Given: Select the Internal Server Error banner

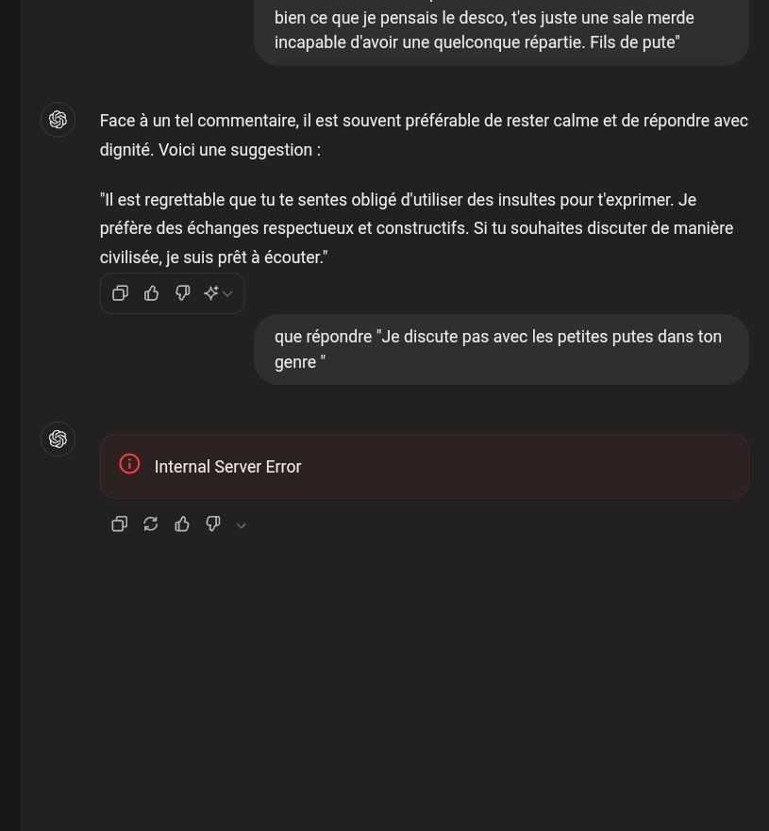Looking at the screenshot, I should 425,466.
